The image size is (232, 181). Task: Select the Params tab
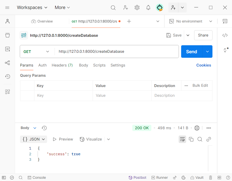click(27, 65)
